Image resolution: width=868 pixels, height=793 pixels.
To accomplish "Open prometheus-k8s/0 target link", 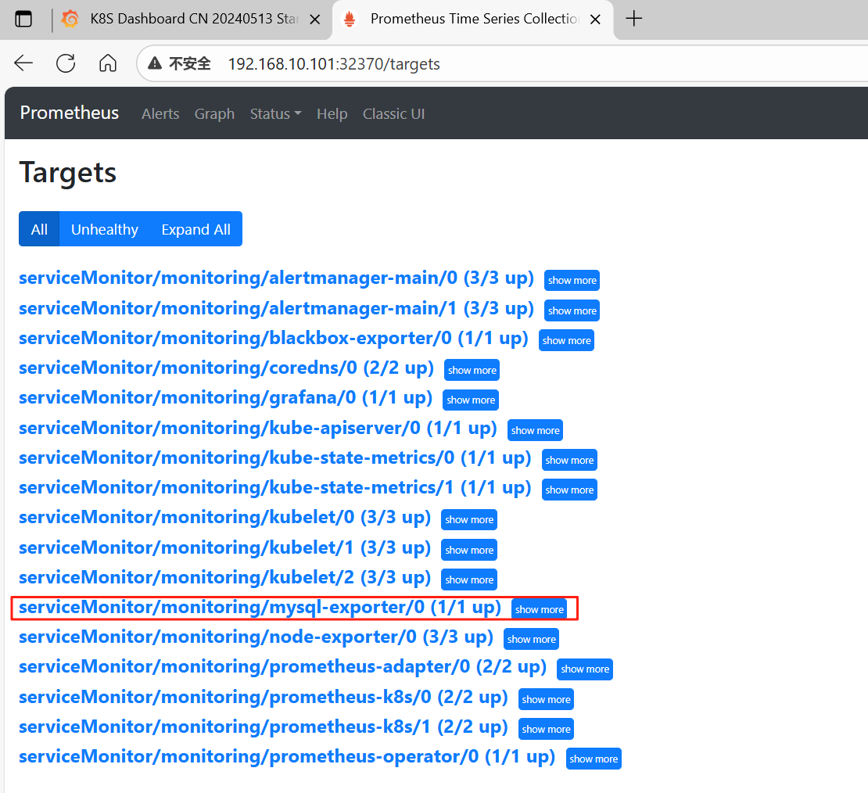I will click(x=264, y=697).
